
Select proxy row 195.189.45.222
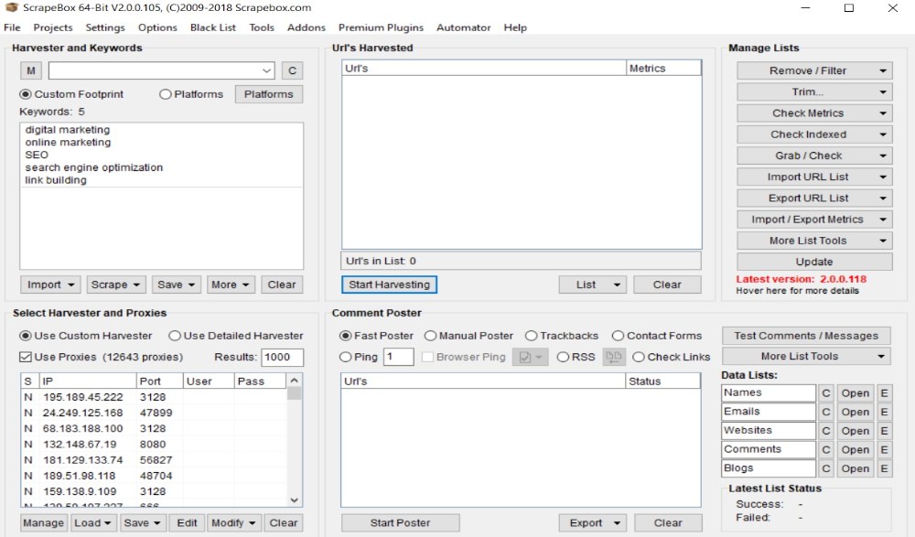[x=154, y=397]
